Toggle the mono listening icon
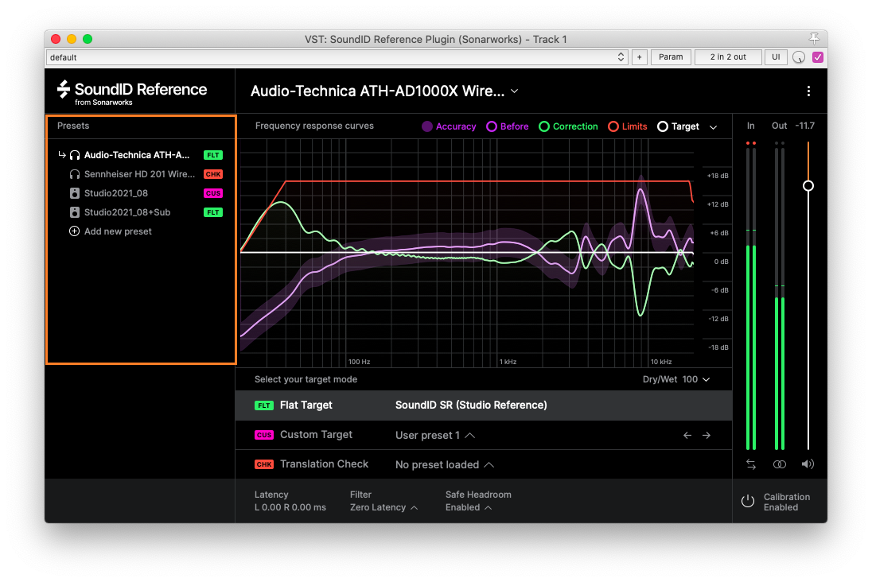The image size is (872, 582). [x=780, y=464]
